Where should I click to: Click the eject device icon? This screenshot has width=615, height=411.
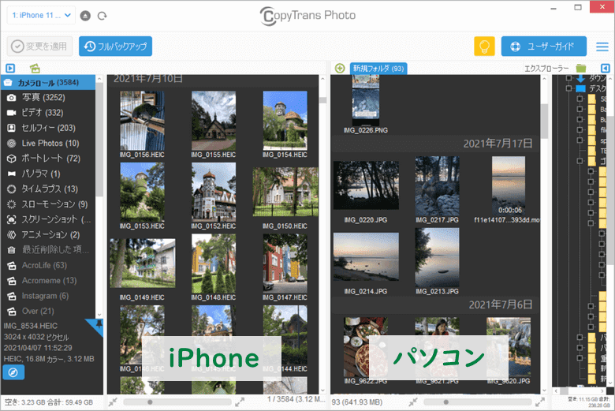point(85,16)
